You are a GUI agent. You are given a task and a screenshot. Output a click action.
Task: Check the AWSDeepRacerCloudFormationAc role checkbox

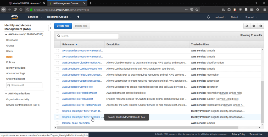tap(57, 63)
